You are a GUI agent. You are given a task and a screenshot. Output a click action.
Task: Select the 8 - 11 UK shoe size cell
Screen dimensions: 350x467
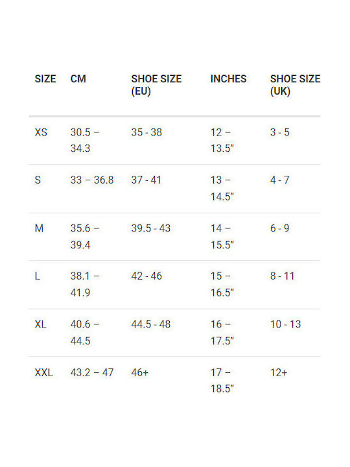click(x=282, y=276)
